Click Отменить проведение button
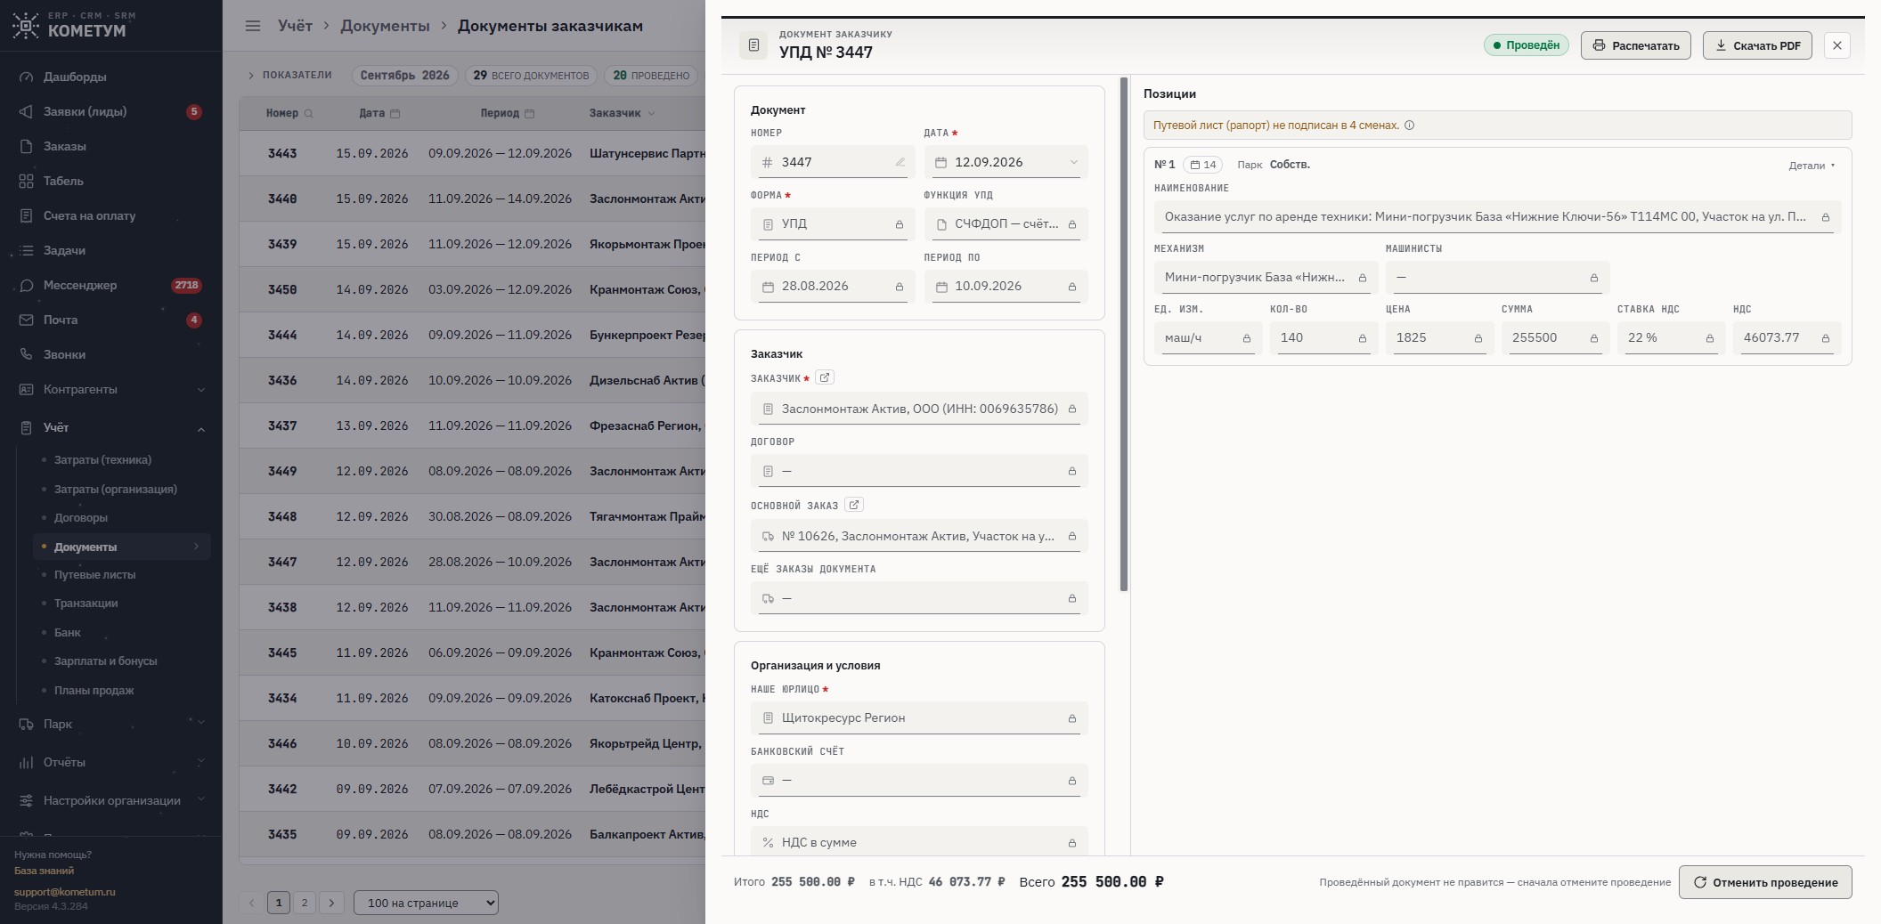This screenshot has height=924, width=1881. click(x=1765, y=882)
